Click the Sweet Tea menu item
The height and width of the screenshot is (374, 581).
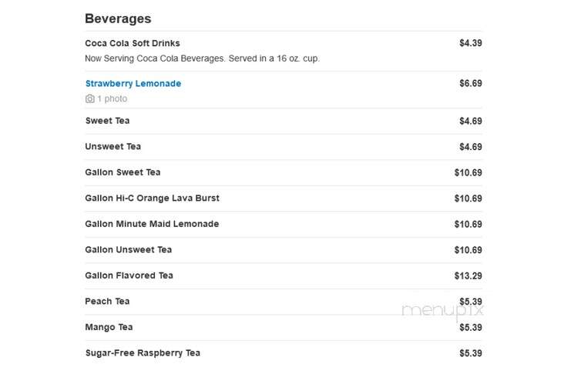[x=107, y=121]
